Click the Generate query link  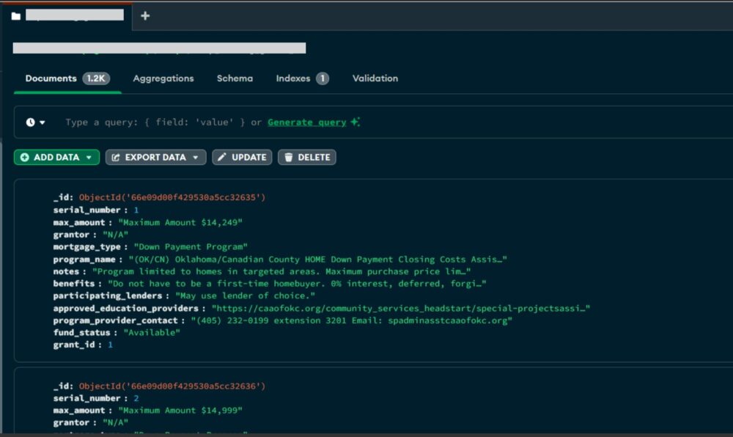click(306, 122)
